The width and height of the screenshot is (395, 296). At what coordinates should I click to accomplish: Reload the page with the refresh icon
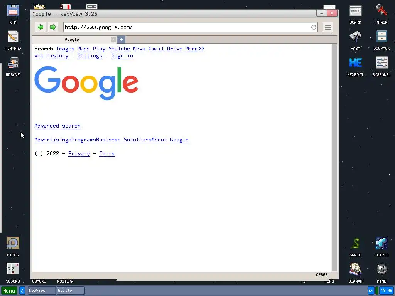coord(314,27)
